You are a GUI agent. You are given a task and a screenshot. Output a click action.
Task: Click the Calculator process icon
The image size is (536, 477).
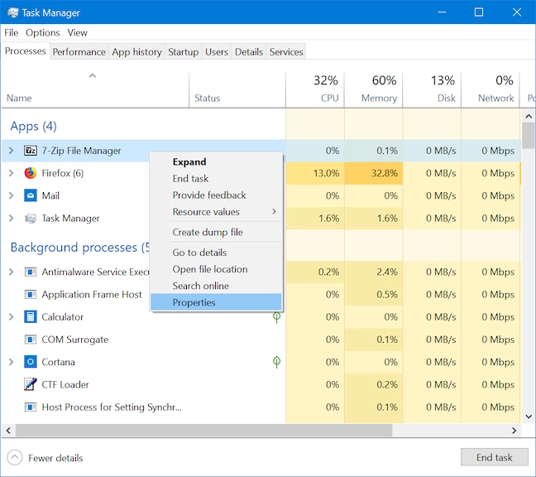[31, 317]
